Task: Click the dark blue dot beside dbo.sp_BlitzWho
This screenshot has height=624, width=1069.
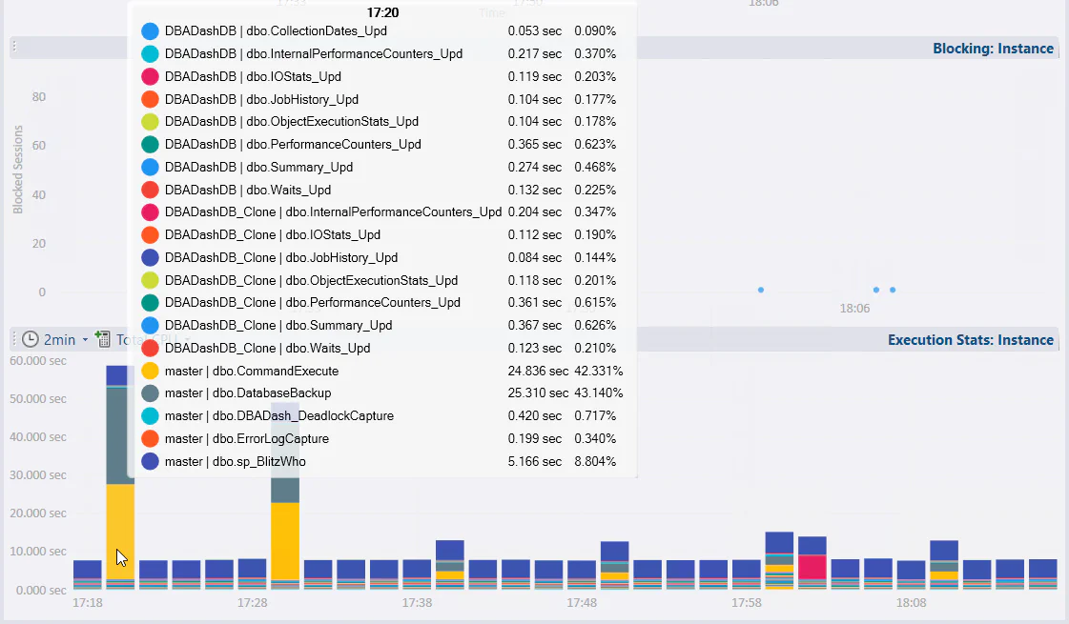Action: coord(150,462)
